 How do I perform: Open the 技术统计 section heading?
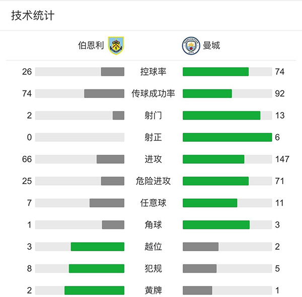point(33,16)
